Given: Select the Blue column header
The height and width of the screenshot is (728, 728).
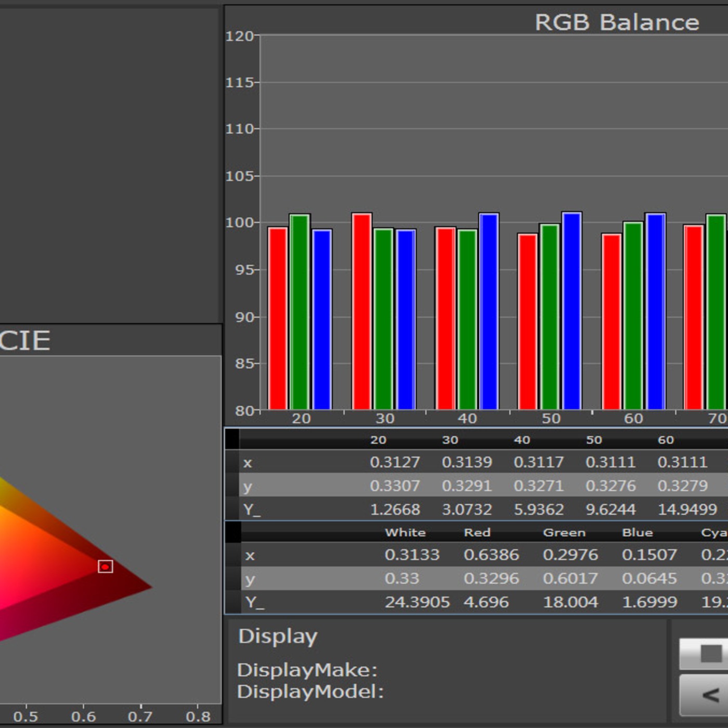Looking at the screenshot, I should pyautogui.click(x=637, y=532).
